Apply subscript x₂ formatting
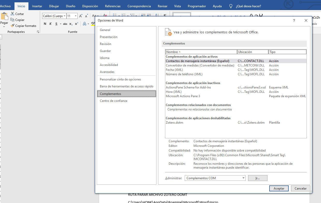Viewport: 321px width, 203px height. (71, 24)
